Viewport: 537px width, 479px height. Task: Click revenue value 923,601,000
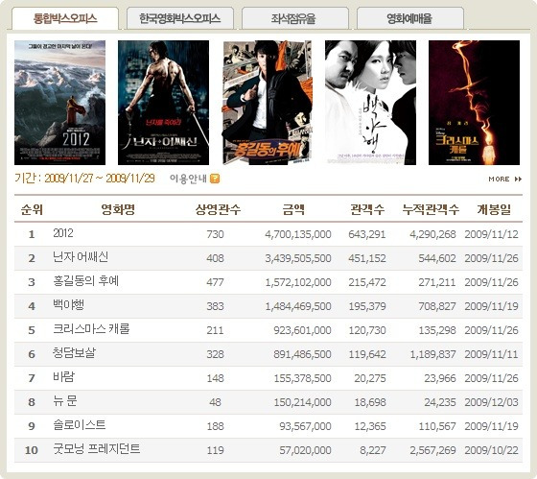(x=302, y=330)
